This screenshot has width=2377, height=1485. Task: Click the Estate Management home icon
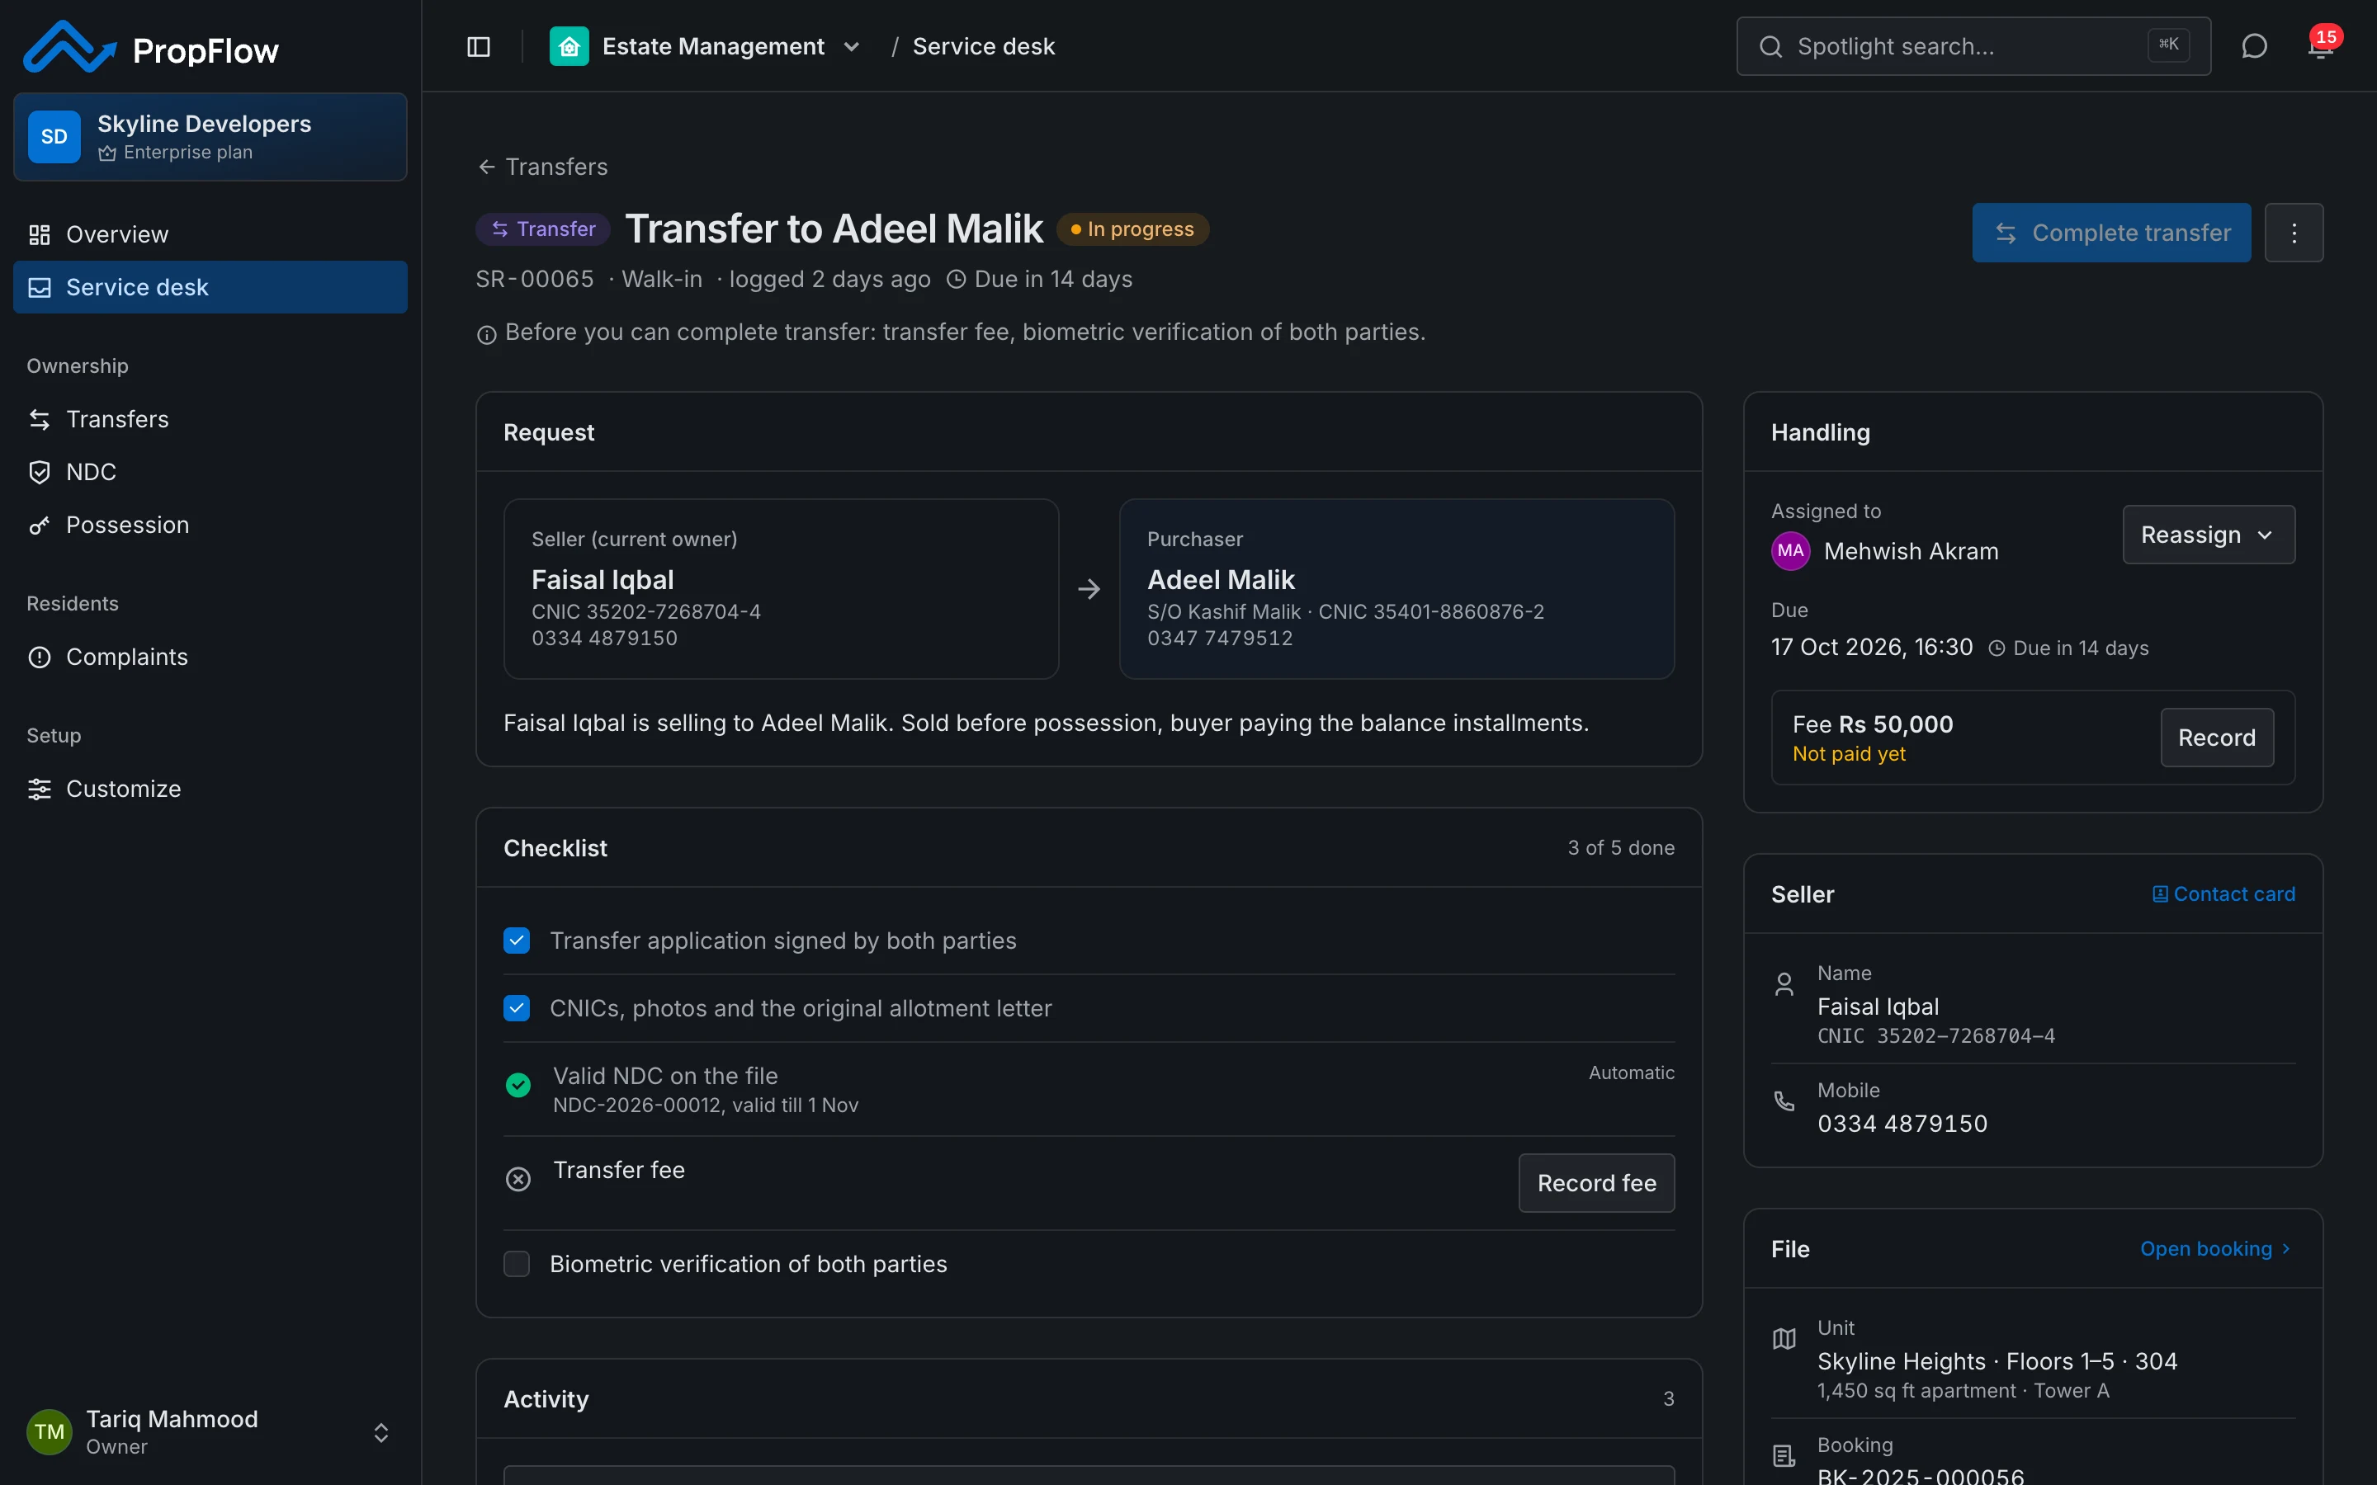click(x=569, y=46)
